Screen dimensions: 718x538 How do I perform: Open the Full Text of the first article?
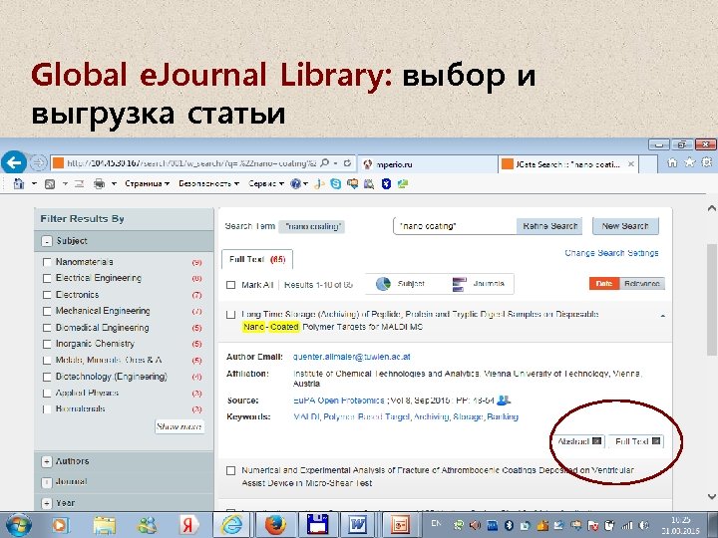coord(637,441)
